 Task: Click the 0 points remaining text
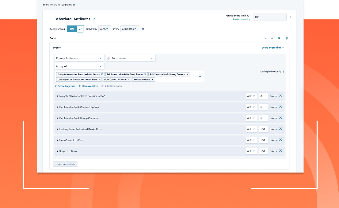click(241, 19)
